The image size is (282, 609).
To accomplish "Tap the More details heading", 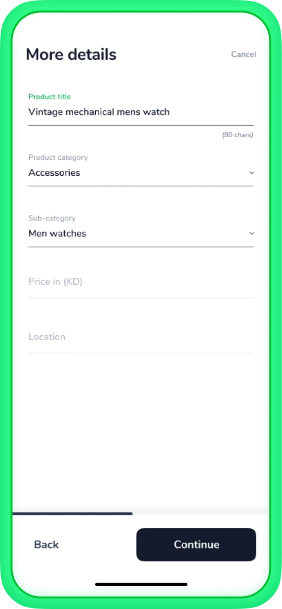I will point(71,54).
